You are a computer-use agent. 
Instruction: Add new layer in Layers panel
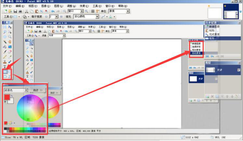click(207, 96)
